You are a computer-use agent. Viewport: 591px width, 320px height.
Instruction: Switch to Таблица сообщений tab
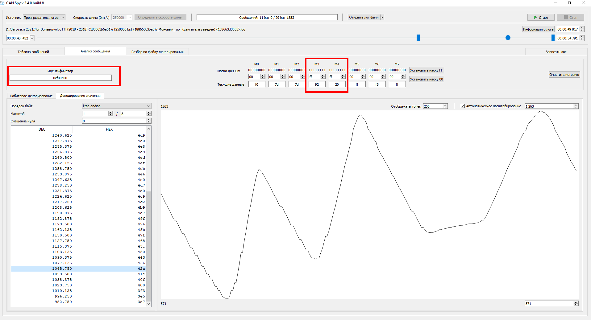click(33, 52)
